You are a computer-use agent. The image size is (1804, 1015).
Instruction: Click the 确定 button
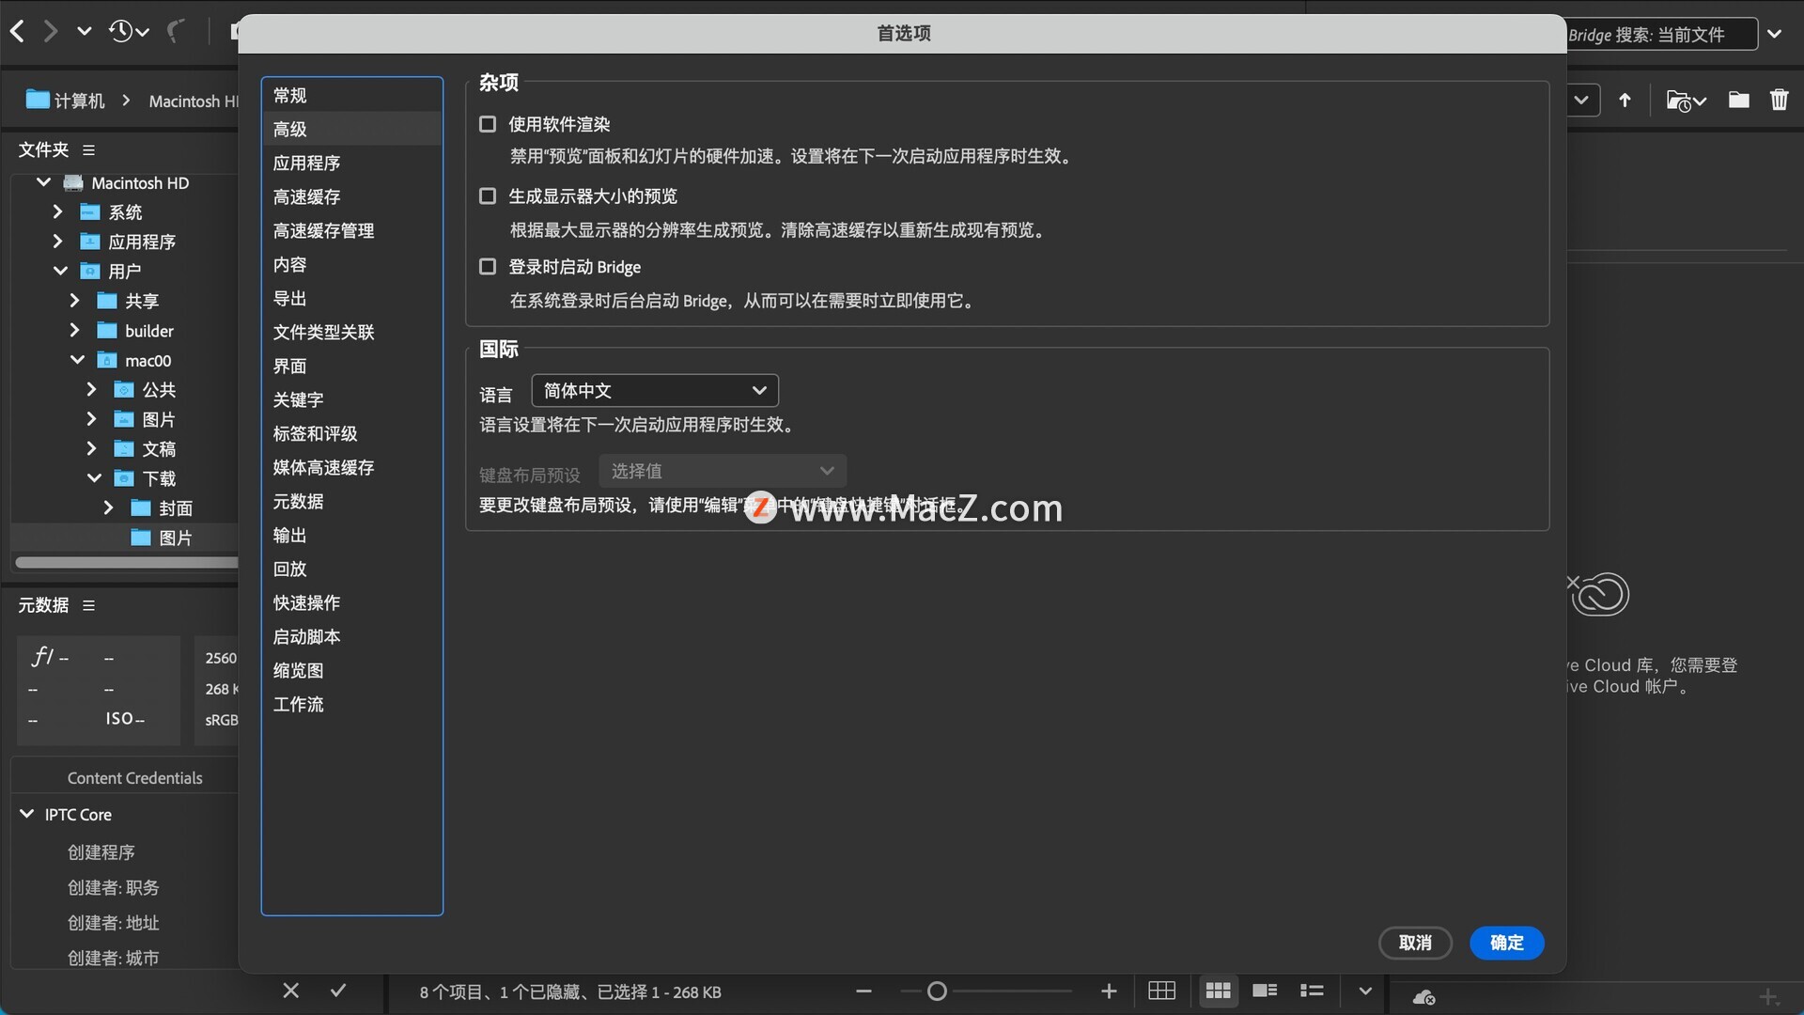coord(1506,943)
